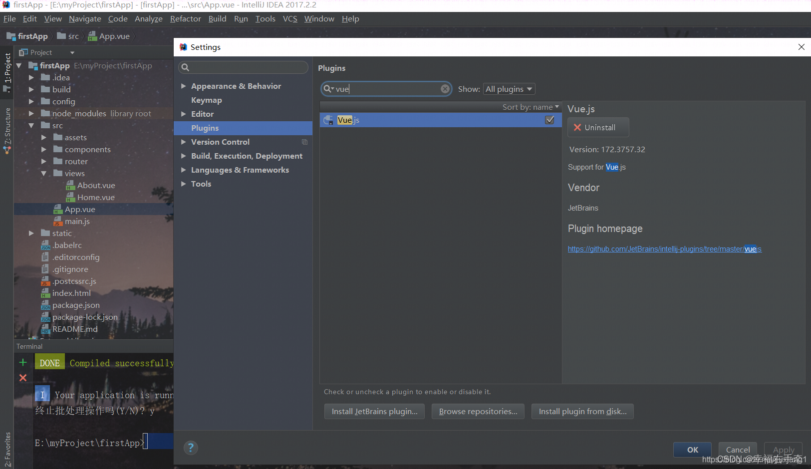
Task: Open the Analyze menu
Action: pyautogui.click(x=148, y=18)
